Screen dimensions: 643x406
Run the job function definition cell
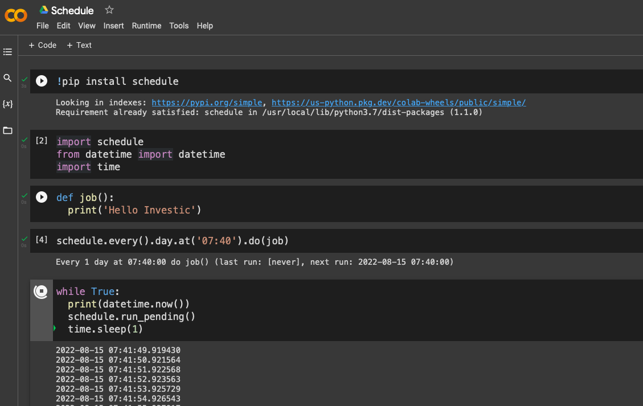click(41, 197)
